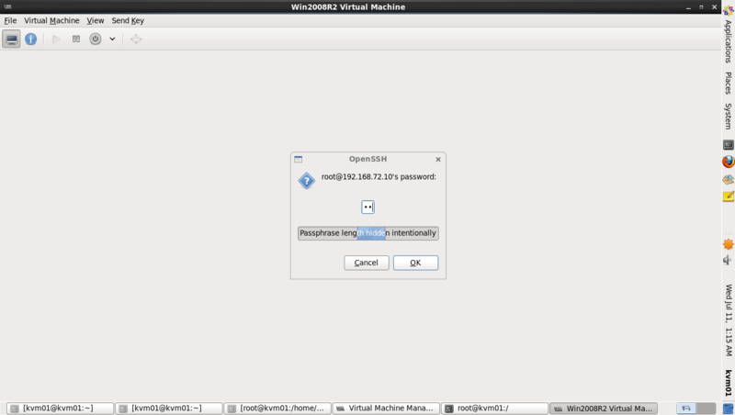
Task: Cancel the OpenSSH password prompt
Action: [366, 263]
